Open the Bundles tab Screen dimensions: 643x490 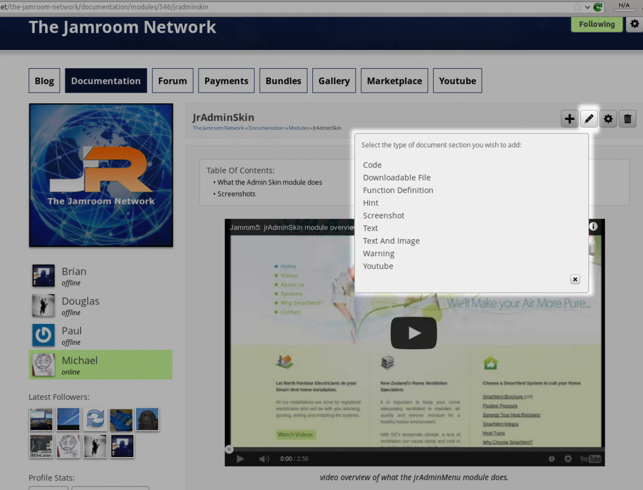point(283,81)
